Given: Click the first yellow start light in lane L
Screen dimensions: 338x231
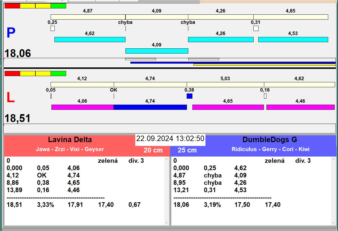Looking at the screenshot, I should pyautogui.click(x=28, y=73).
